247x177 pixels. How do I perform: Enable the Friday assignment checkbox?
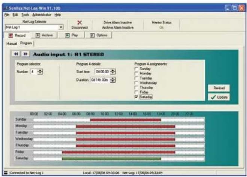(136, 92)
